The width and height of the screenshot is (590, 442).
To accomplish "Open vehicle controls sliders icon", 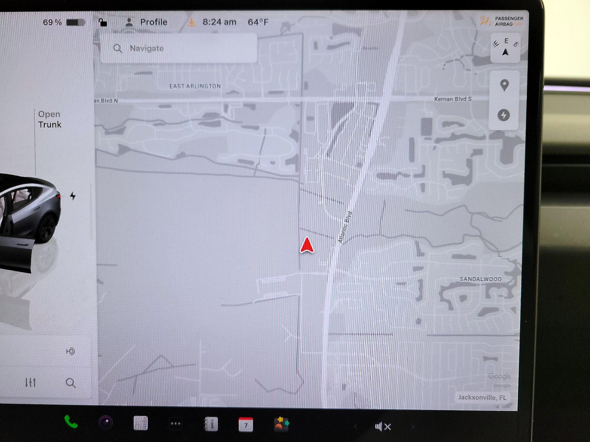I will pyautogui.click(x=30, y=382).
